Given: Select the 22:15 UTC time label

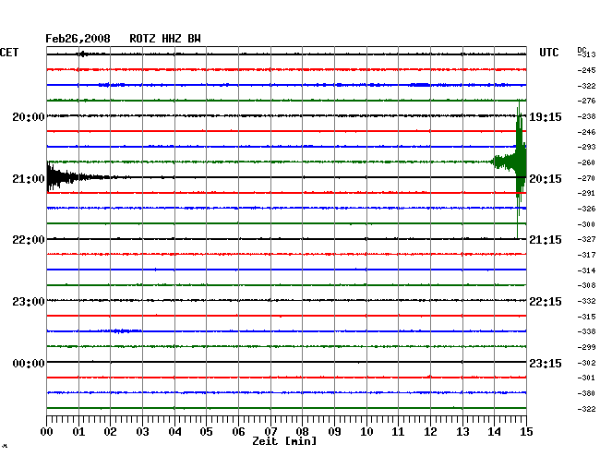Looking at the screenshot, I should point(546,302).
